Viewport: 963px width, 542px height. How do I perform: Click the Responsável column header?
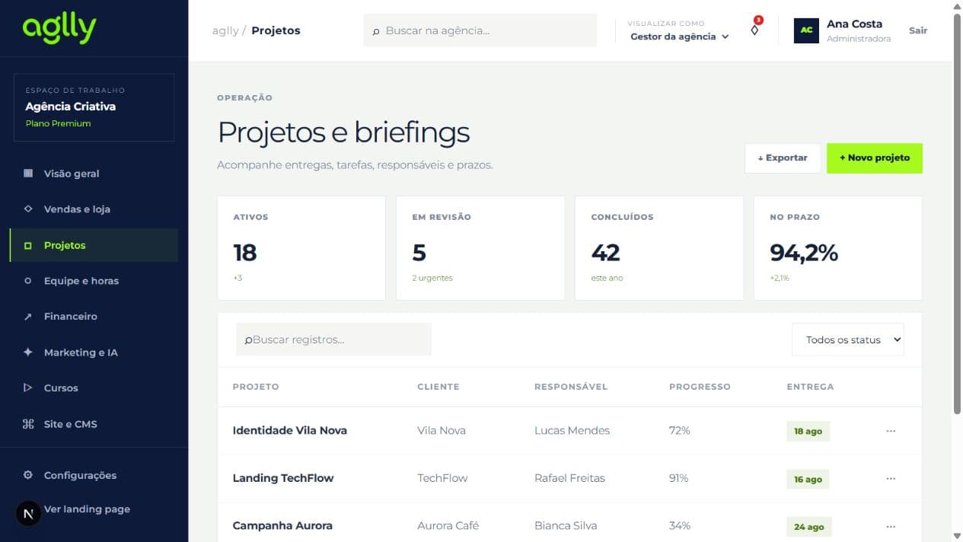571,387
